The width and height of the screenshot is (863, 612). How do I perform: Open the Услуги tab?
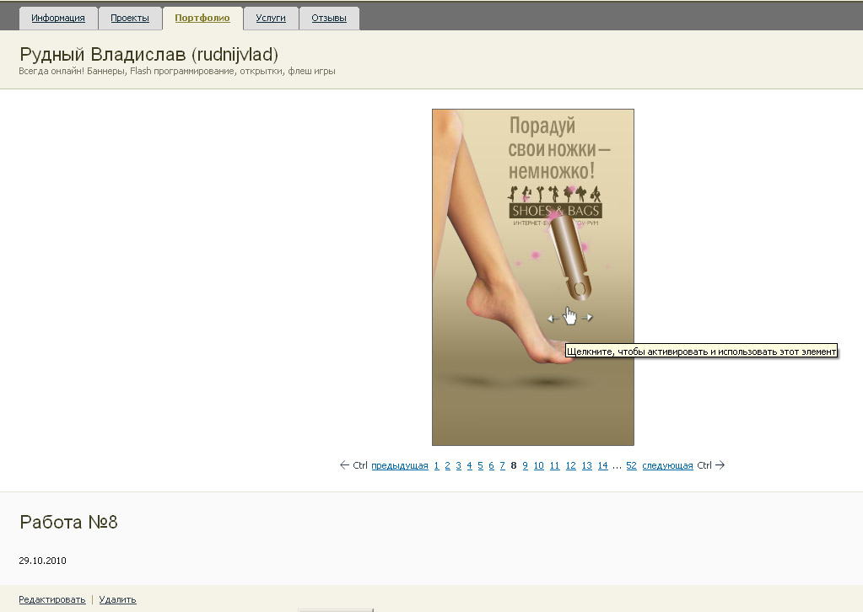coord(271,19)
